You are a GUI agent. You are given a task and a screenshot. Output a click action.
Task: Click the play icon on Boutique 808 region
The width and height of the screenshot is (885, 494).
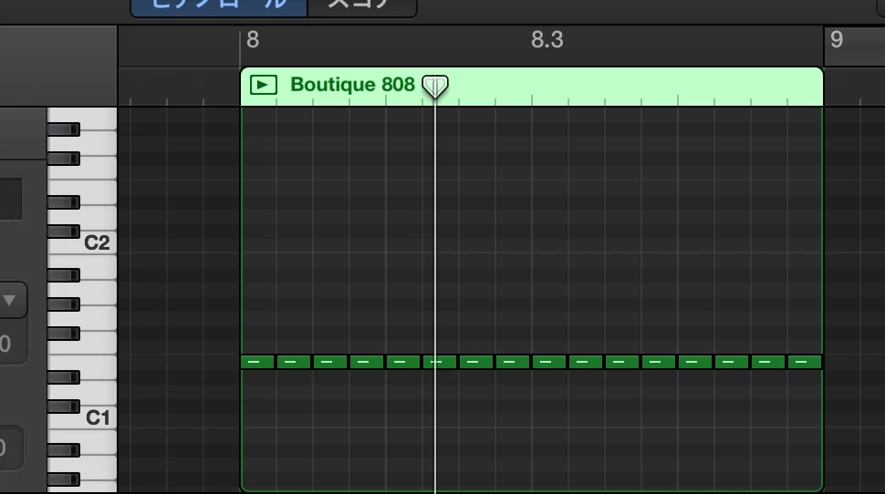click(x=264, y=85)
